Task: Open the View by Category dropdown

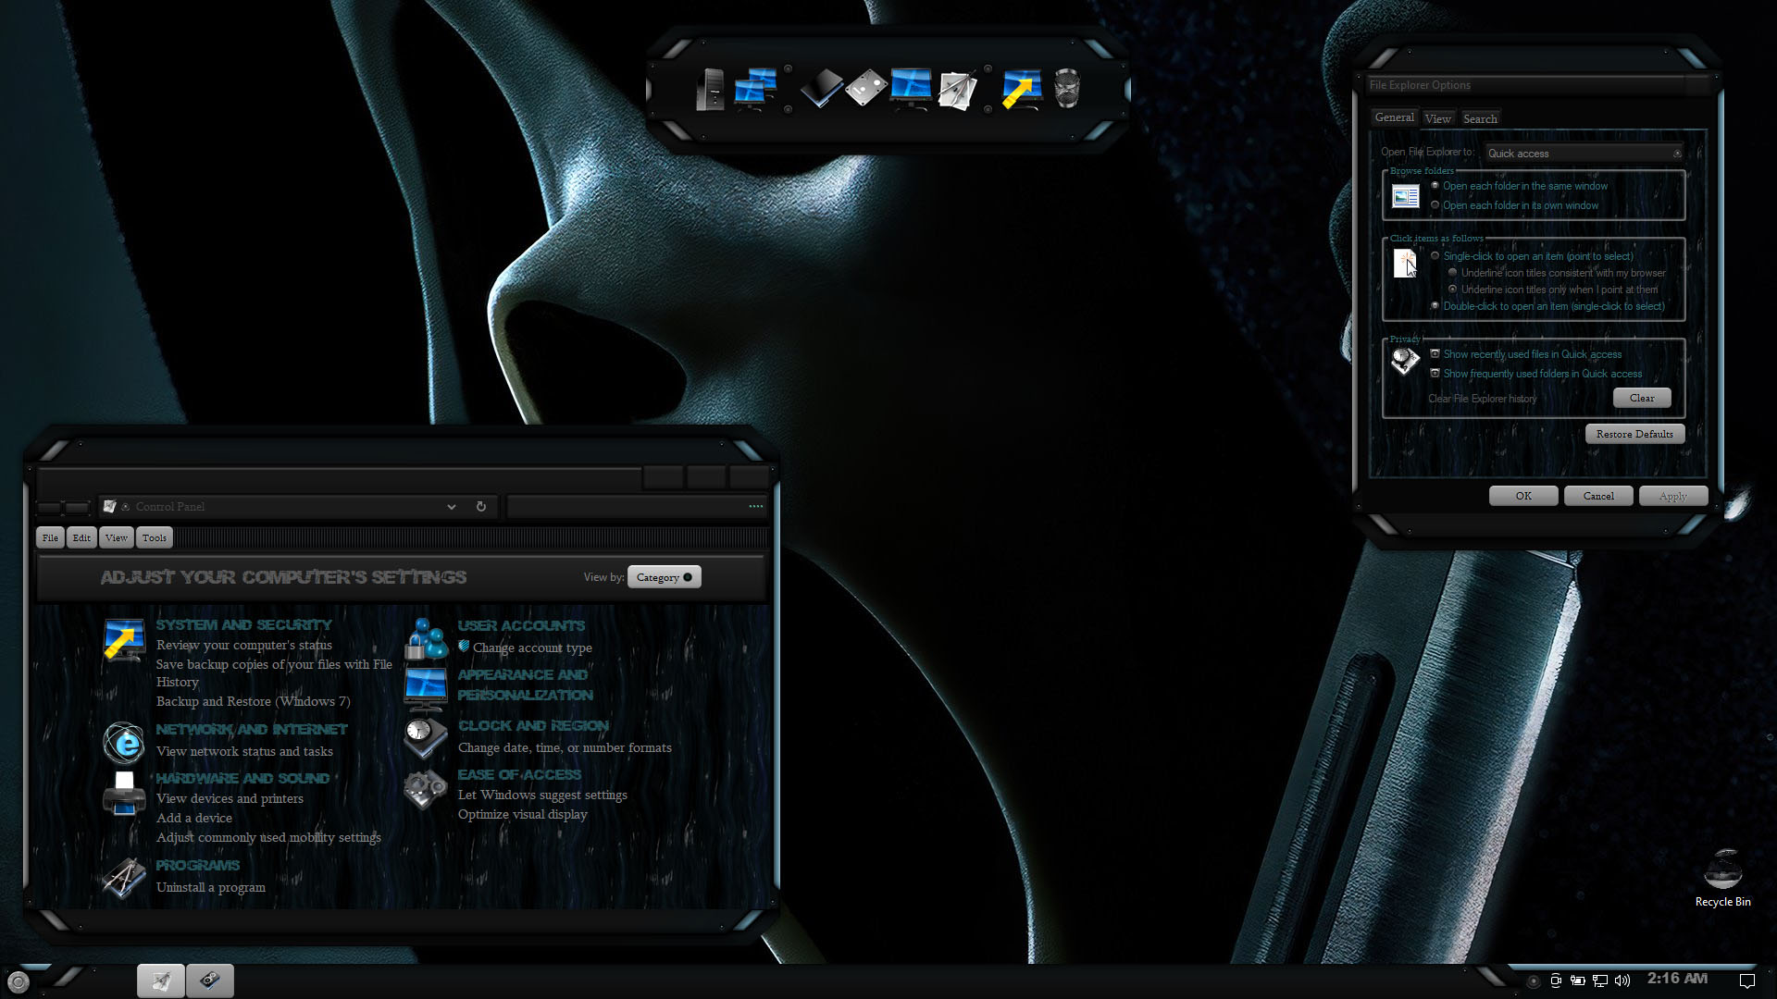Action: (x=664, y=577)
